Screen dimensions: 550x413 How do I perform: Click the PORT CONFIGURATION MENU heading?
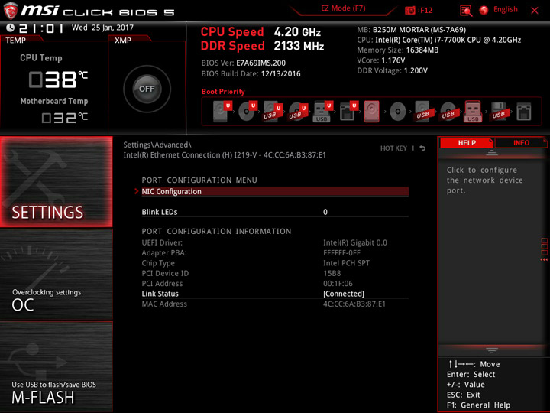(x=199, y=180)
